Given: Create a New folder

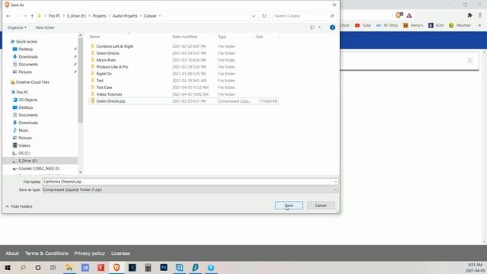Looking at the screenshot, I should [x=45, y=27].
